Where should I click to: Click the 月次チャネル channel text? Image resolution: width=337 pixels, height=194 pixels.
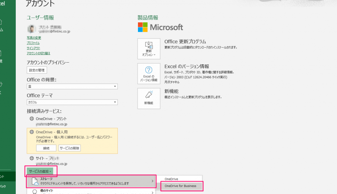coord(172,82)
